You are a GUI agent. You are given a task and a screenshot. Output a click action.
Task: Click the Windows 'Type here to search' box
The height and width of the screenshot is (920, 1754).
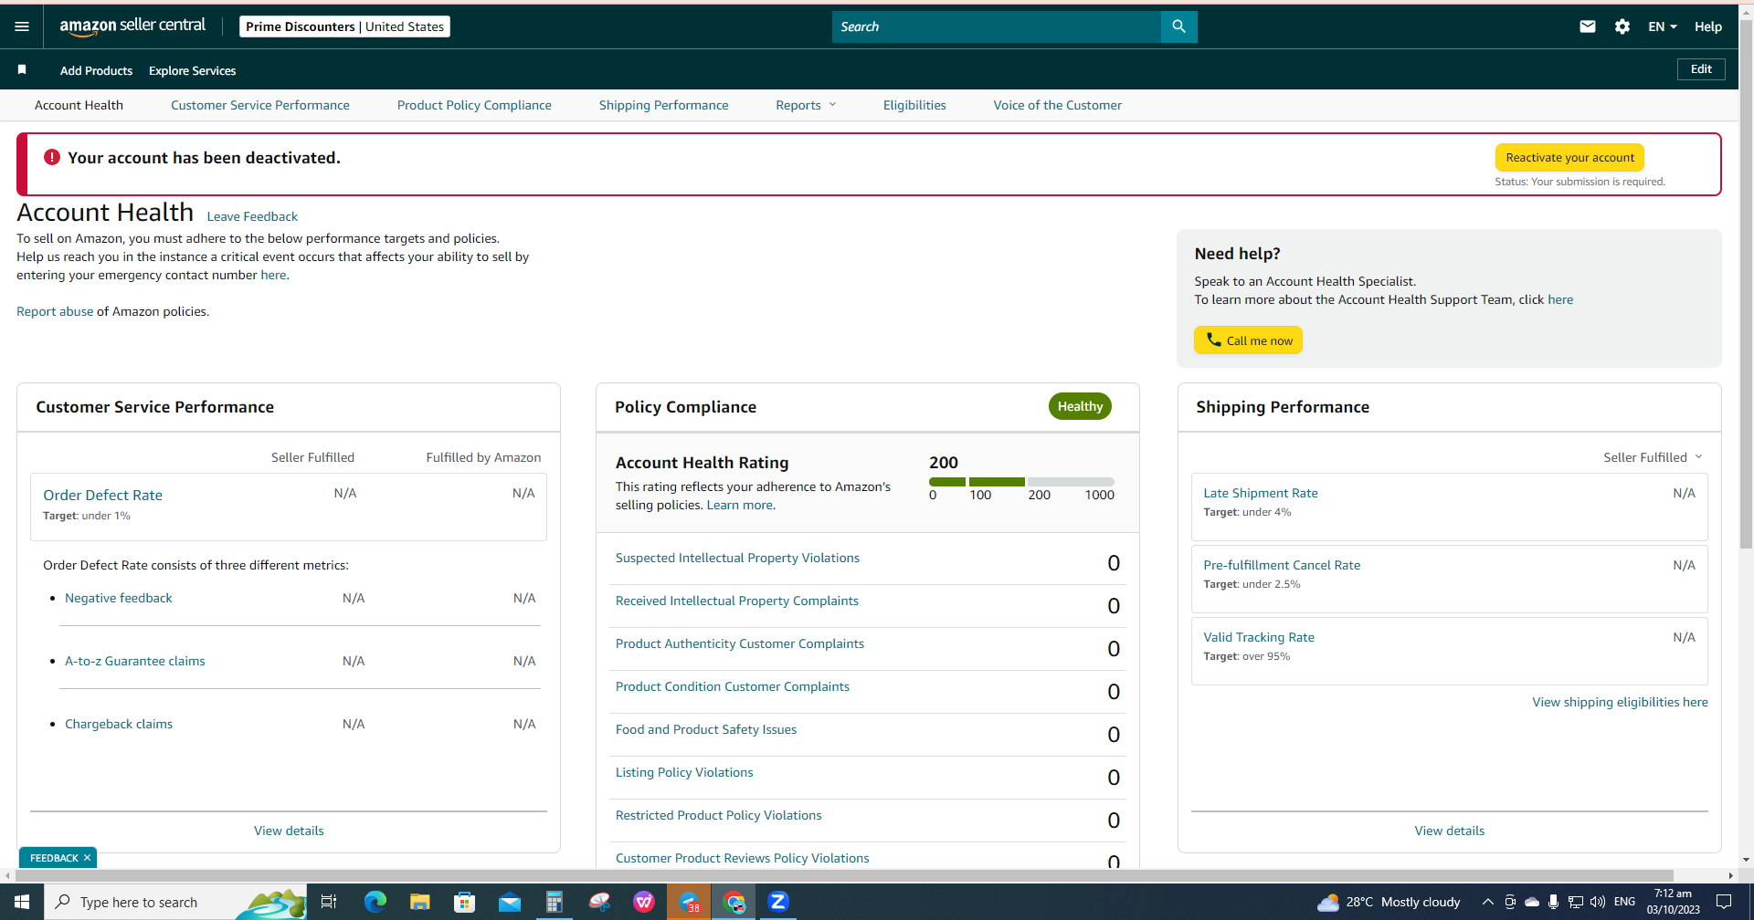pyautogui.click(x=175, y=902)
